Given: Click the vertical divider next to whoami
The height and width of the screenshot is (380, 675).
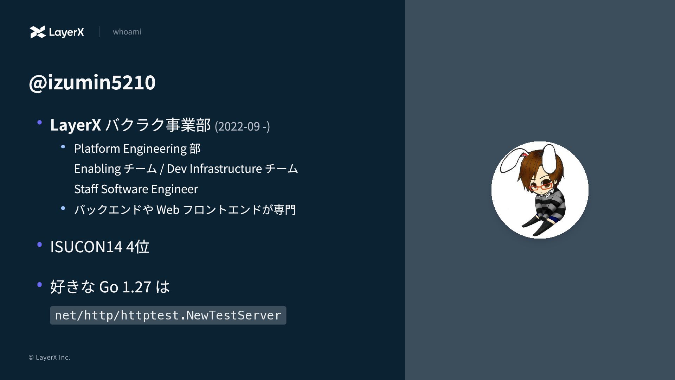Looking at the screenshot, I should 100,32.
